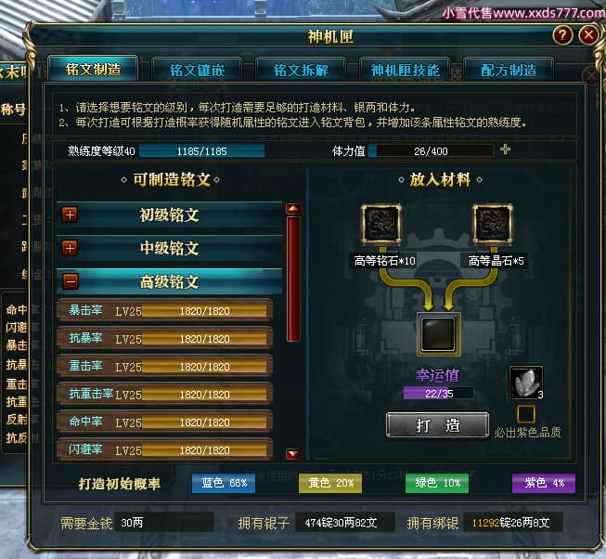The image size is (606, 559).
Task: Add stamina with the plus icon
Action: [x=505, y=149]
